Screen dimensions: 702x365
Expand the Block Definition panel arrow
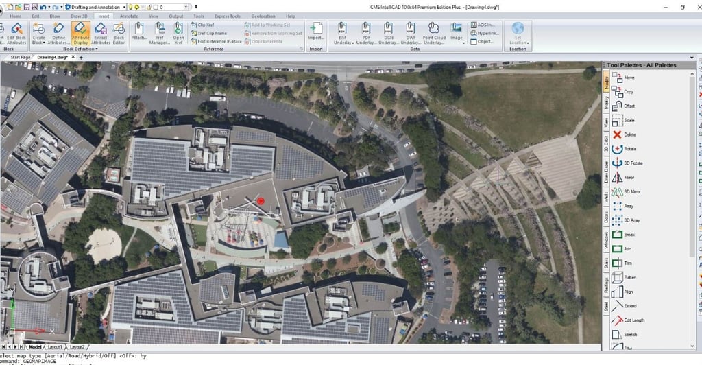[x=97, y=49]
